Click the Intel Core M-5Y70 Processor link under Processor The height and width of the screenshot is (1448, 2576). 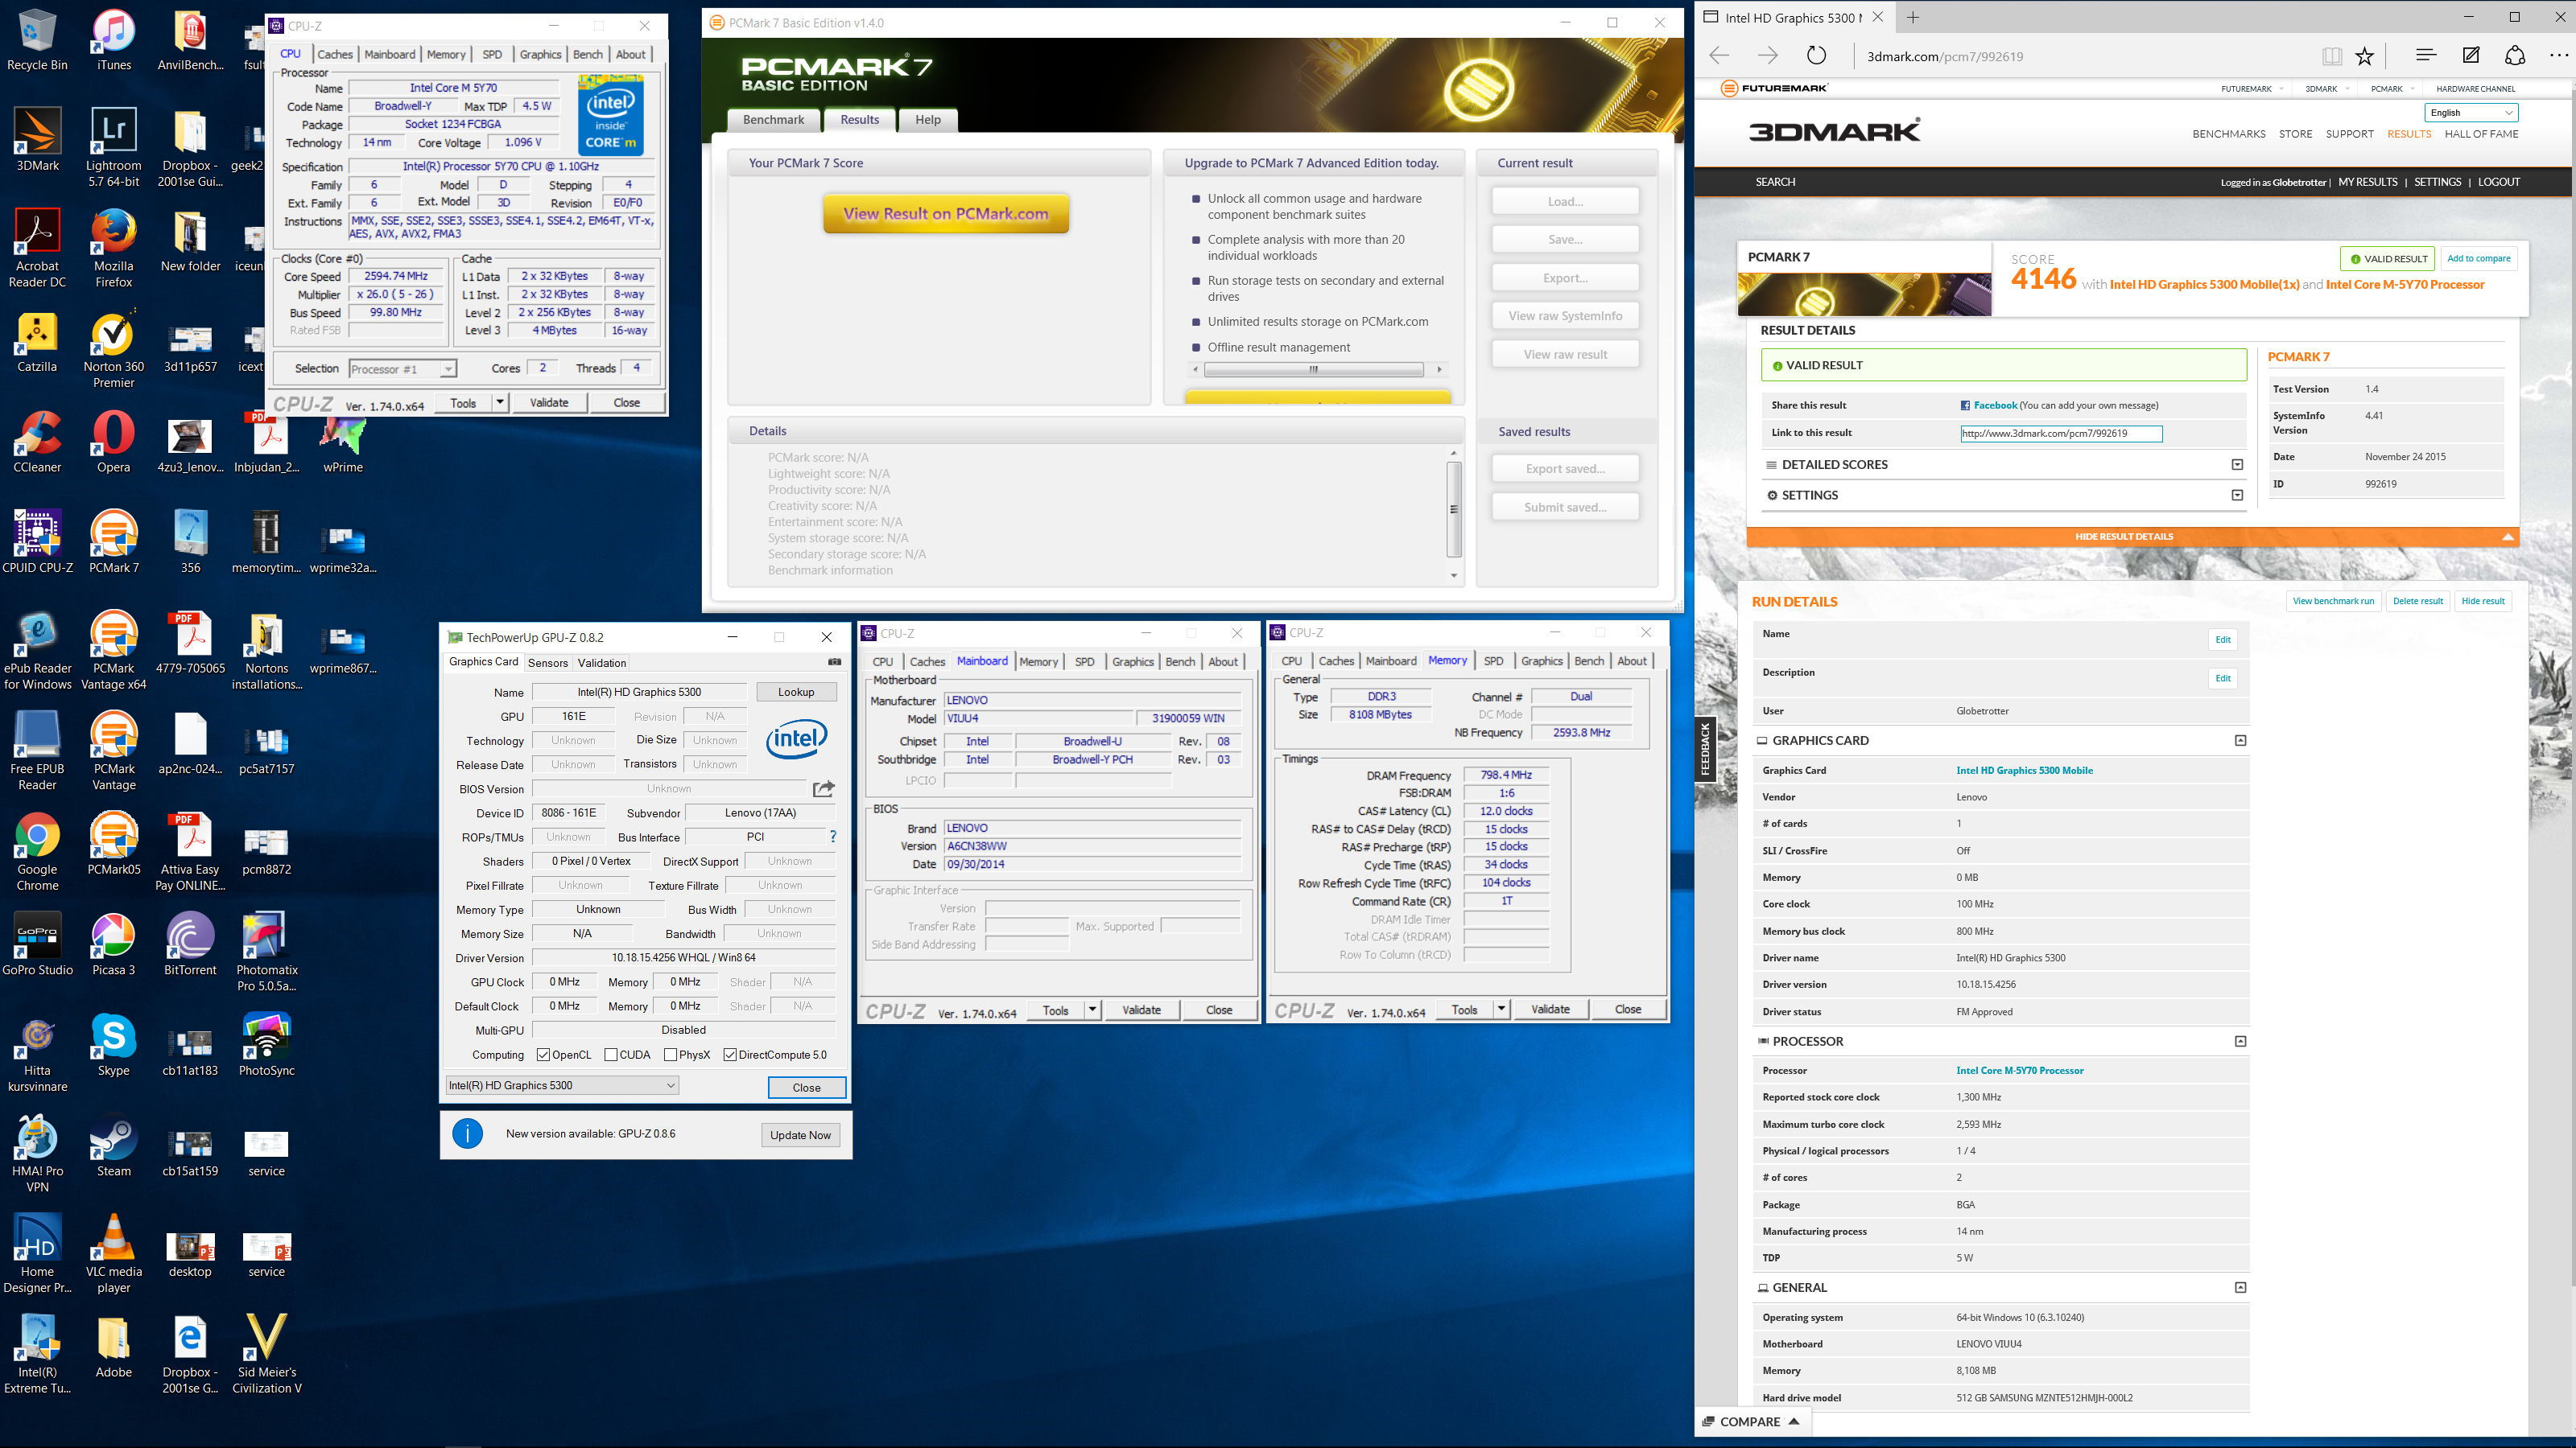point(2019,1070)
